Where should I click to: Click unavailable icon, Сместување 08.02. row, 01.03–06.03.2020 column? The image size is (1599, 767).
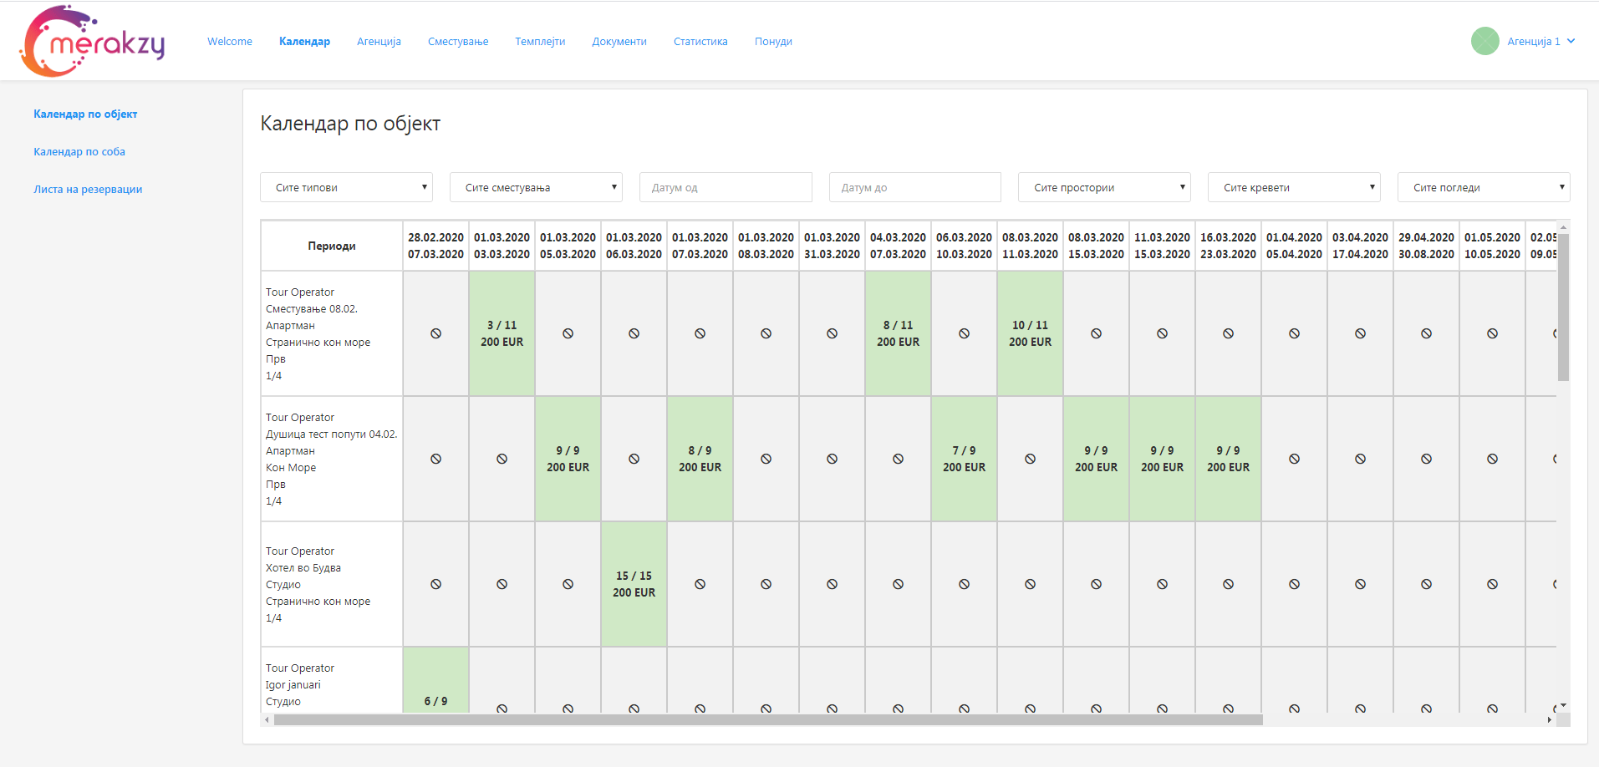click(634, 333)
